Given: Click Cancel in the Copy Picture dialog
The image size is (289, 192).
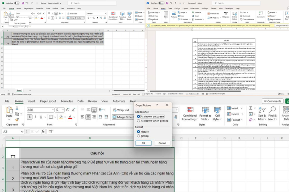Looking at the screenshot, I should coord(162,143).
